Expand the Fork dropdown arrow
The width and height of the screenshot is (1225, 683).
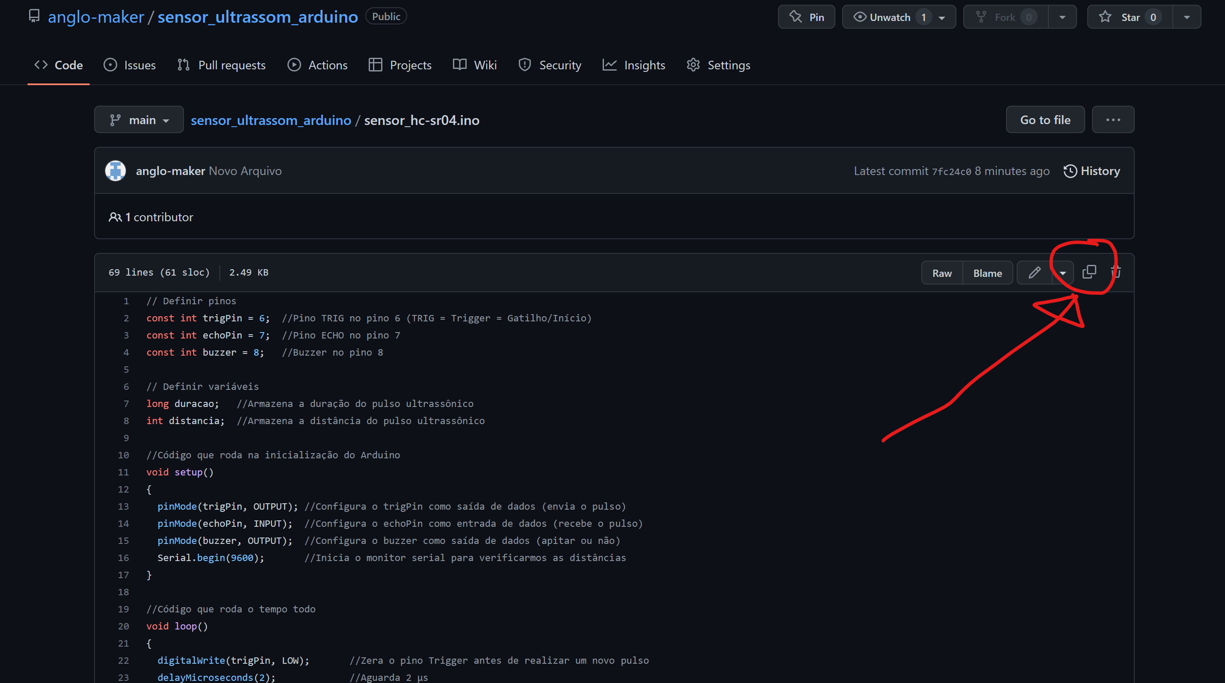pyautogui.click(x=1062, y=17)
